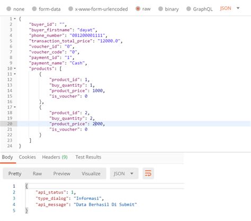251x221 pixels.
Task: Select the form-data radio option
Action: click(x=34, y=9)
